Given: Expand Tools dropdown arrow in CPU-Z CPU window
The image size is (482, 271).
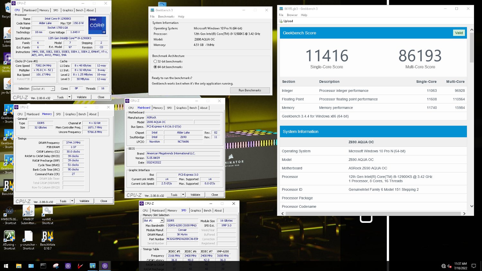Looking at the screenshot, I should click(69, 97).
